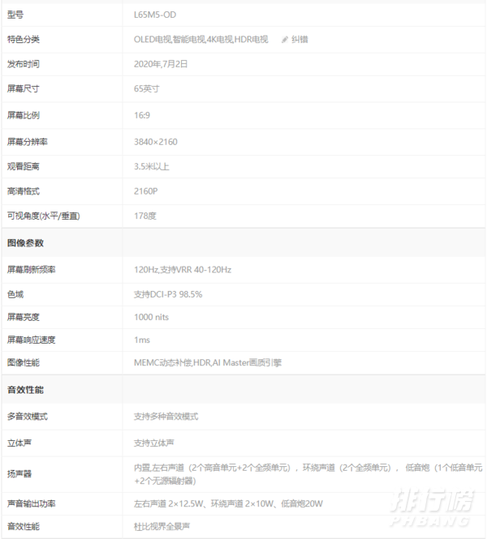Click the pencil icon beside 纠错
The image size is (487, 539).
(x=285, y=40)
